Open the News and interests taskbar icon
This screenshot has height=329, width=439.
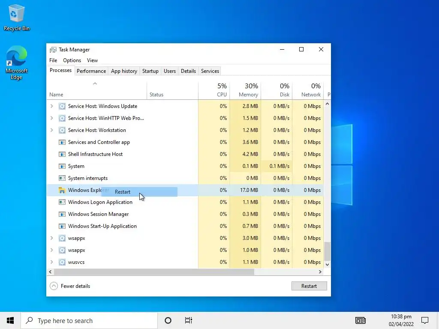(360, 320)
